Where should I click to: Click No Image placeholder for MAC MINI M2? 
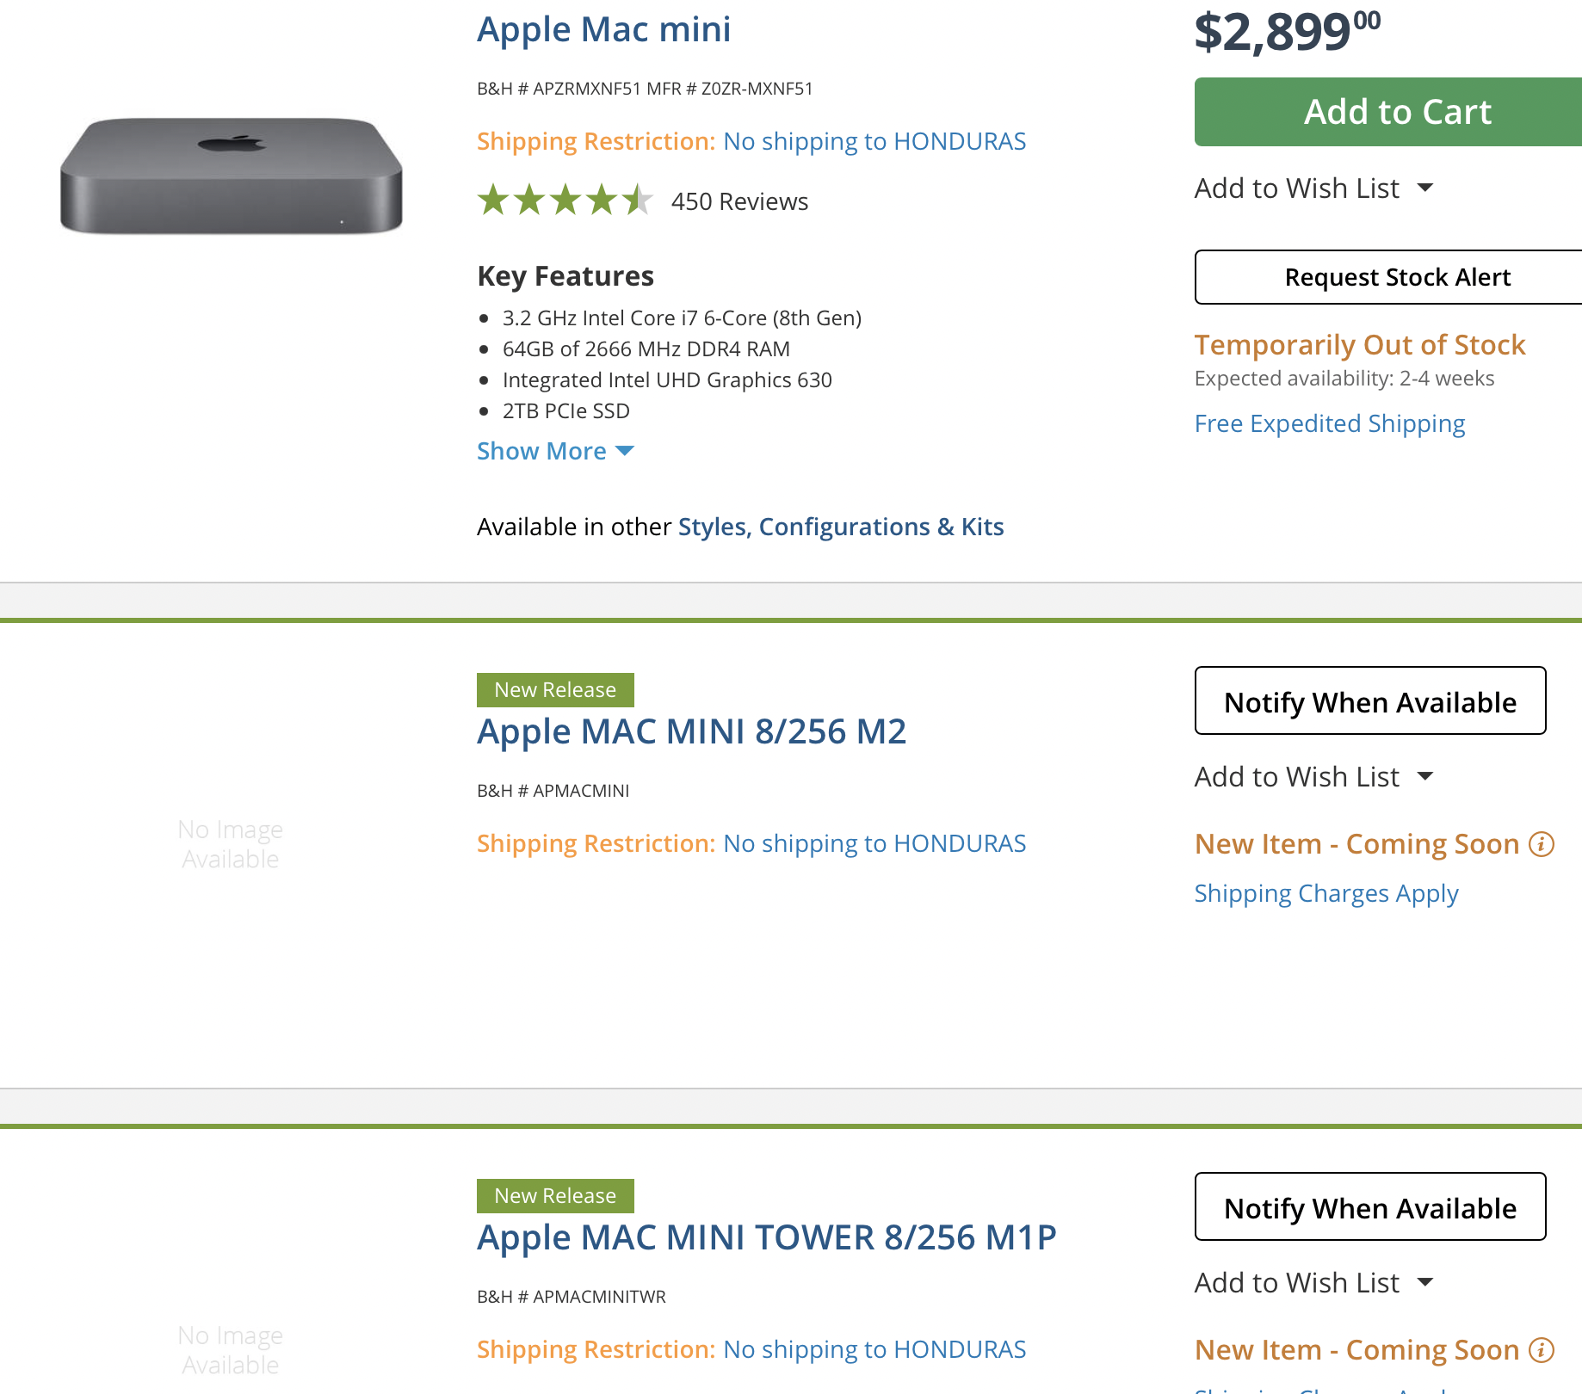click(x=231, y=844)
